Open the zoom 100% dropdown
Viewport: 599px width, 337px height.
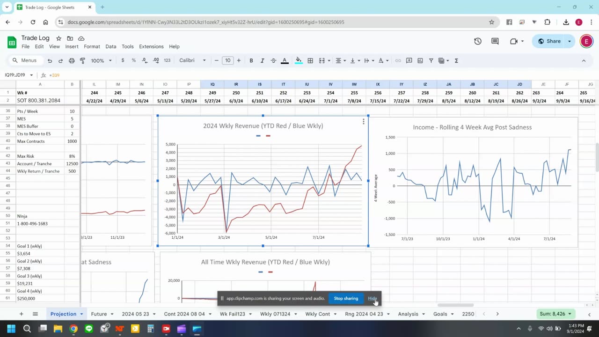(x=102, y=60)
